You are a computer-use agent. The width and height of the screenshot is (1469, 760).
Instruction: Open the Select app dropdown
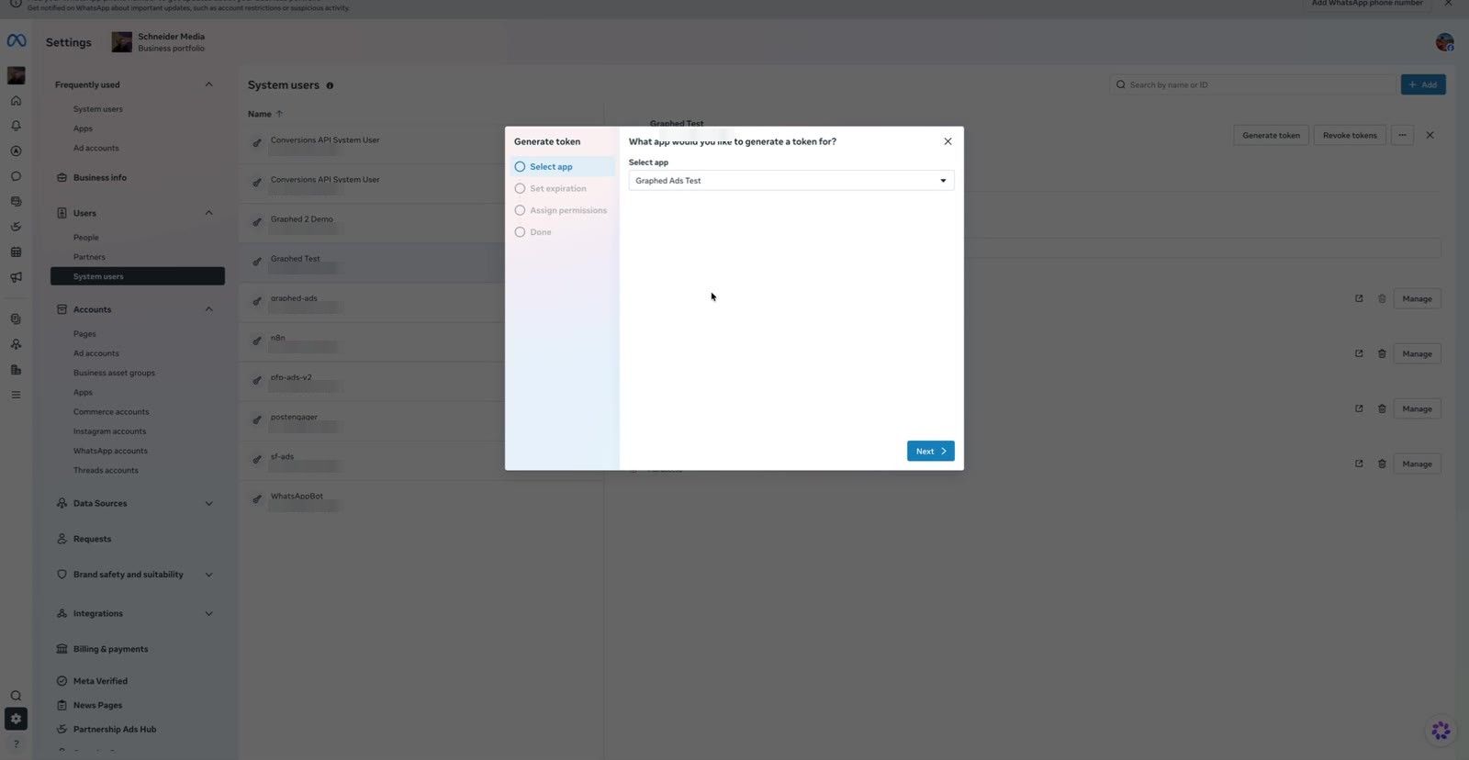pyautogui.click(x=791, y=181)
